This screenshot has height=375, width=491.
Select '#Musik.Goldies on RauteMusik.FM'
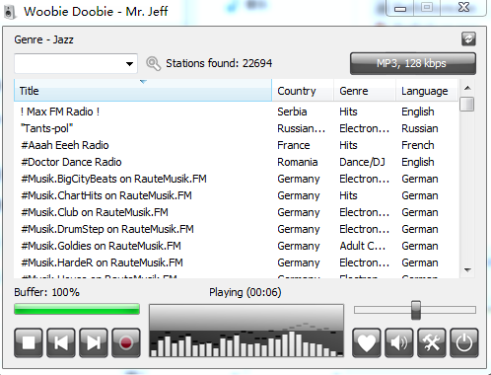click(x=236, y=246)
